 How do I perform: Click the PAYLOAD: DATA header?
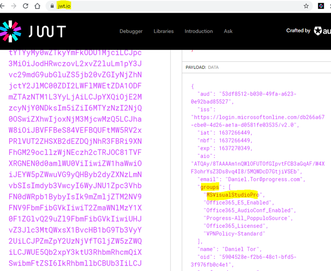(x=202, y=68)
